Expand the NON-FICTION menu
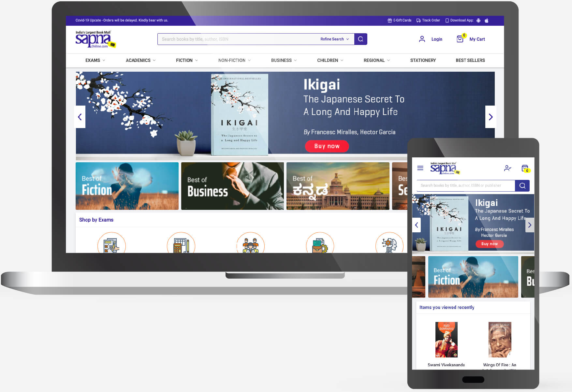The height and width of the screenshot is (392, 572). 234,60
